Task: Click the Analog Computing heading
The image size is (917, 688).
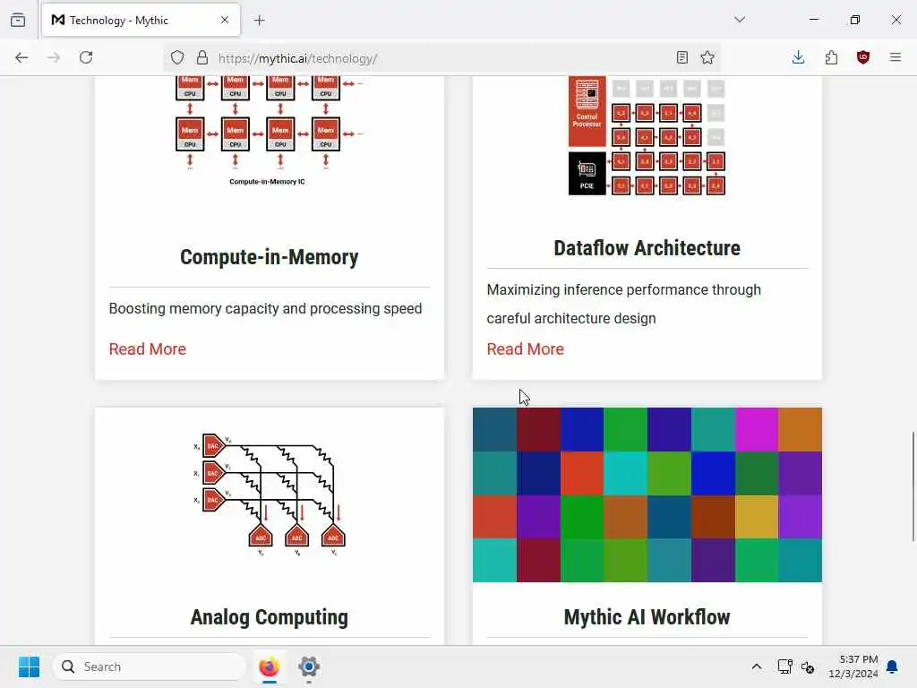Action: point(269,617)
